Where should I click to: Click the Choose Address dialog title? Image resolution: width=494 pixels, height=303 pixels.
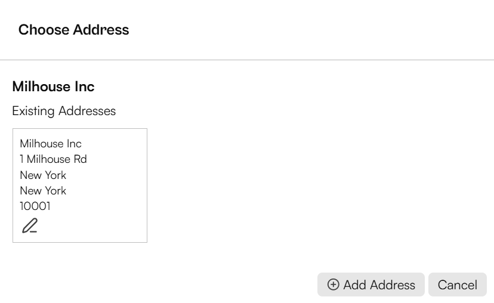coord(74,30)
